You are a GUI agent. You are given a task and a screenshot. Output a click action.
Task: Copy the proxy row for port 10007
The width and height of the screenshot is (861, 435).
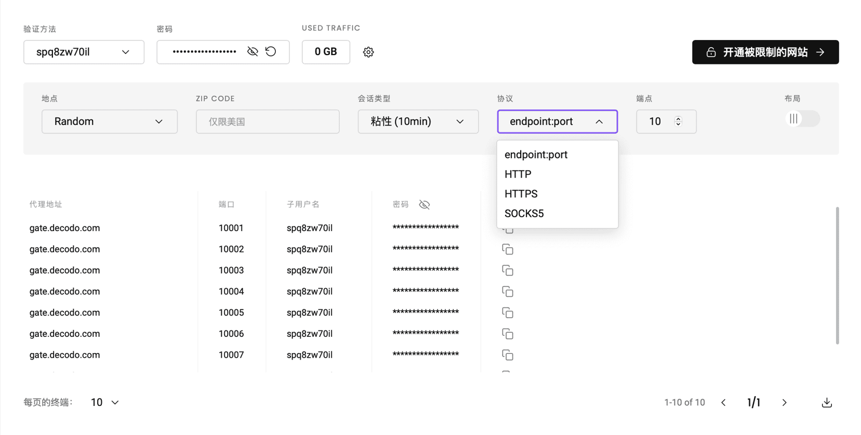tap(507, 355)
